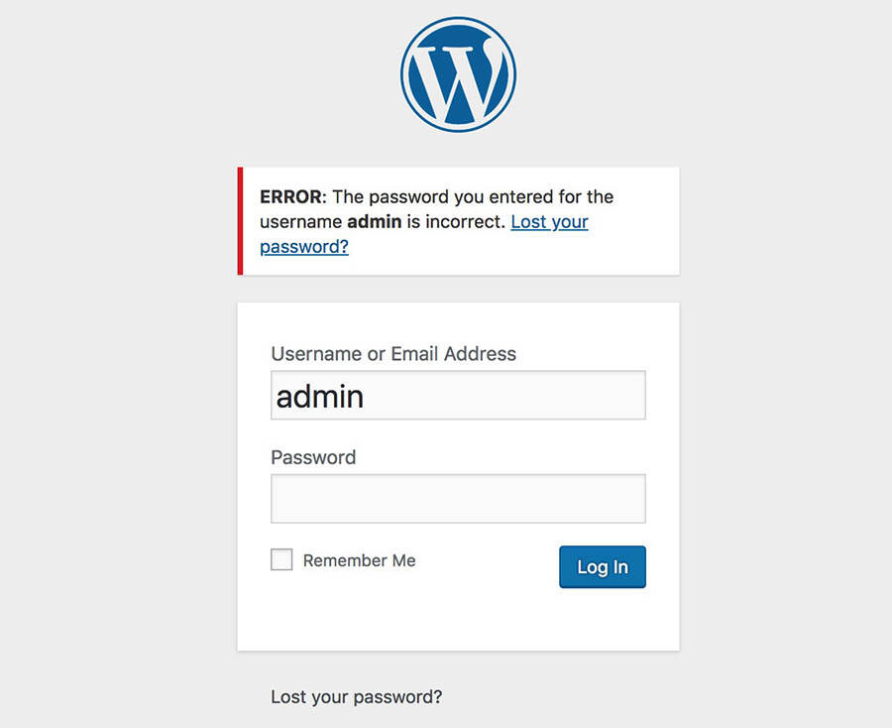This screenshot has height=728, width=892.
Task: Click into the empty Password field
Action: [x=458, y=498]
